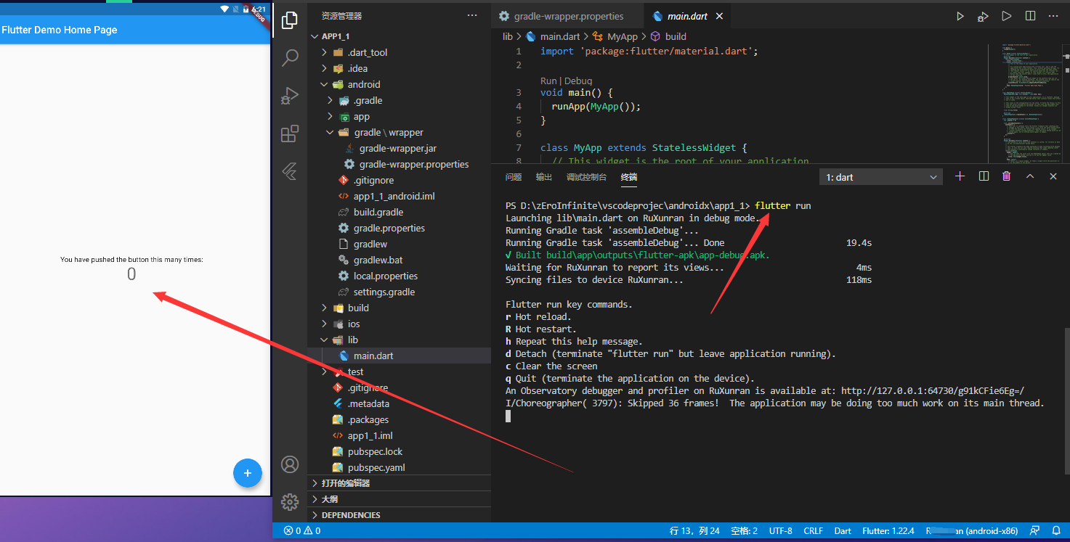This screenshot has width=1070, height=542.
Task: Open the Explorer view in activity bar
Action: click(290, 20)
